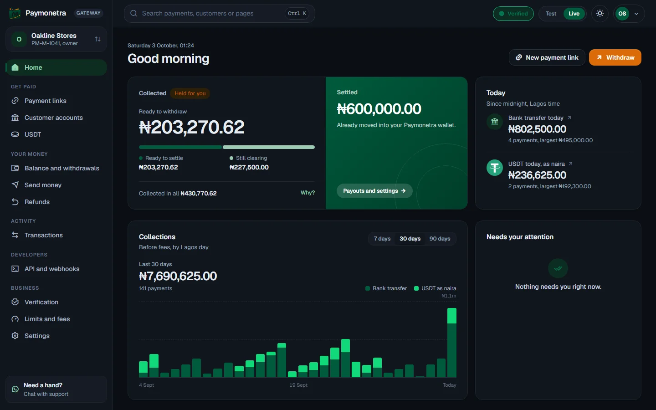Click New payment link button
This screenshot has width=656, height=410.
(547, 57)
